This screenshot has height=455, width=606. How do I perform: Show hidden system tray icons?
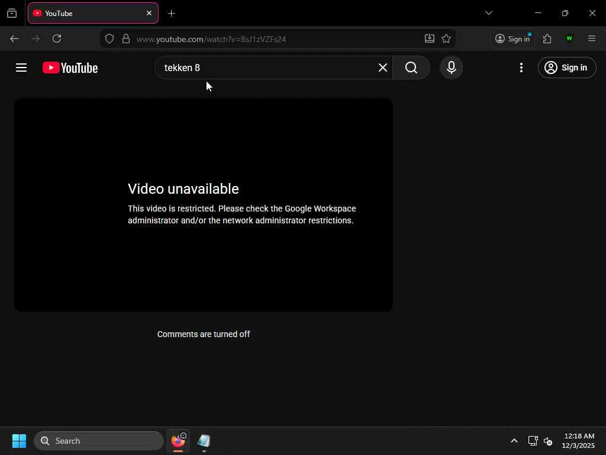point(514,441)
